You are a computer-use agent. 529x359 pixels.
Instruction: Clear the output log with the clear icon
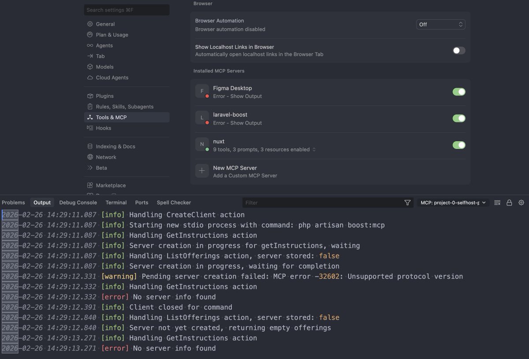497,202
